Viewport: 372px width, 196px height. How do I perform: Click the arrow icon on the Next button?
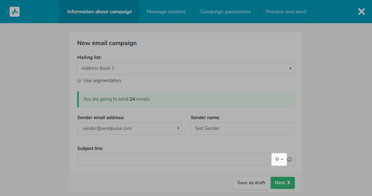(289, 183)
